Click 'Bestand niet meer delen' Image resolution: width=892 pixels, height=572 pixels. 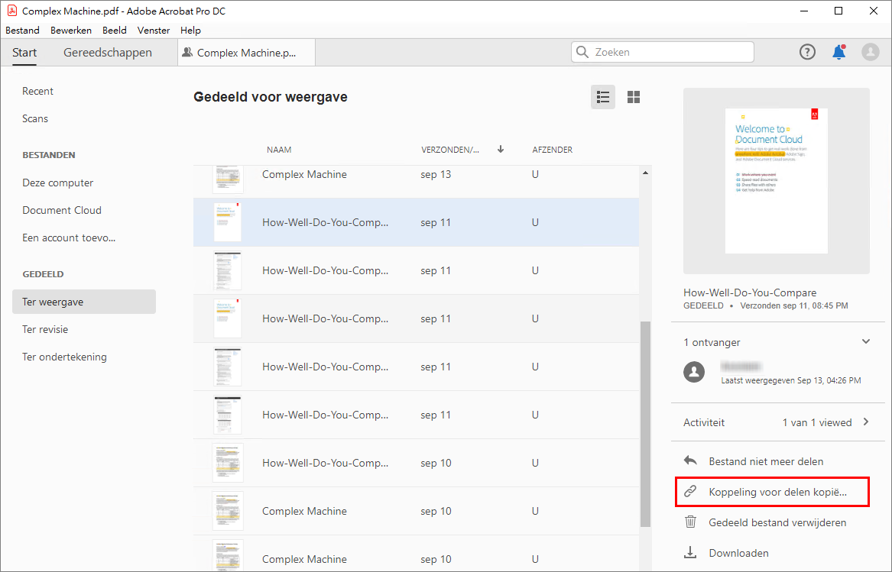pyautogui.click(x=767, y=461)
